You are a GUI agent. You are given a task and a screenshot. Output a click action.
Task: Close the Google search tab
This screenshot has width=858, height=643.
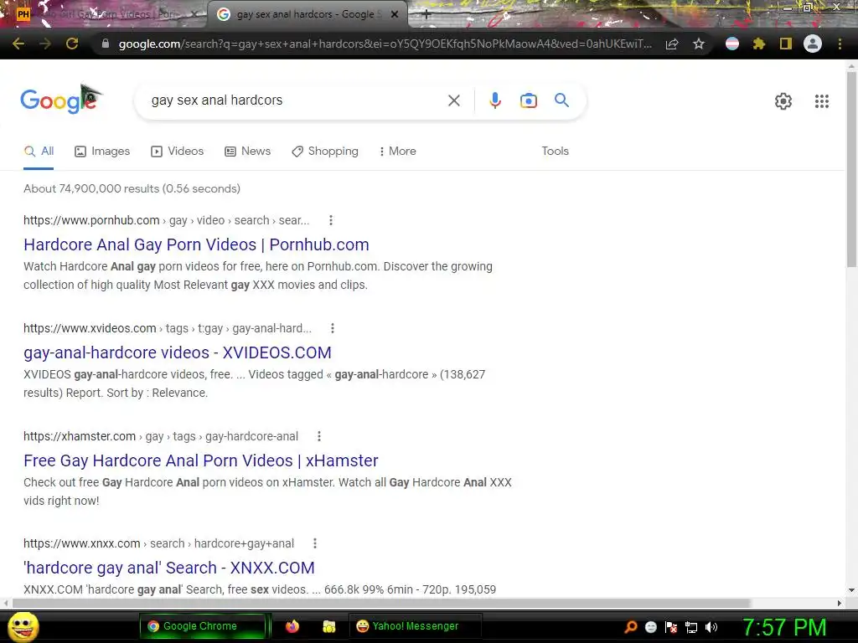click(395, 15)
